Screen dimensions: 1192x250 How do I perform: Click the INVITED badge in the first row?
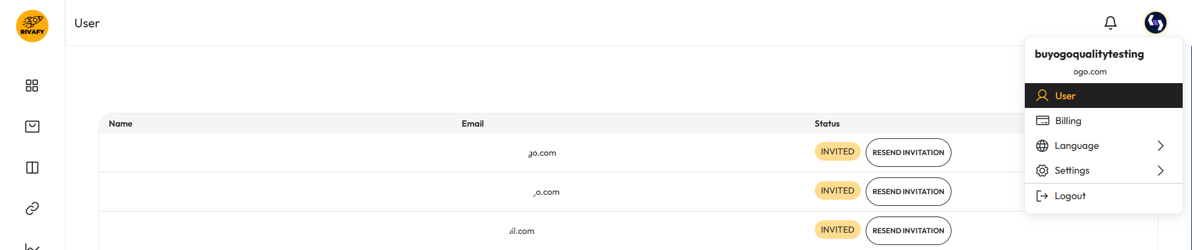[837, 151]
